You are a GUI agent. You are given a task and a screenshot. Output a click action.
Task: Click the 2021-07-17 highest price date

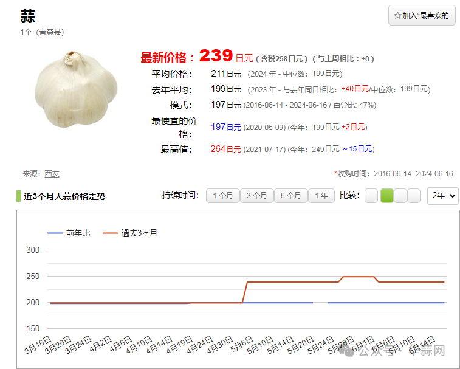coord(264,150)
